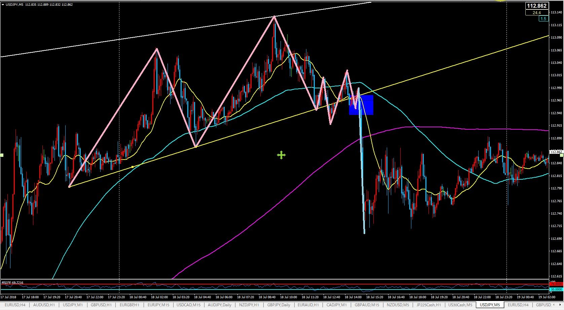The width and height of the screenshot is (564, 310).
Task: Switch to the GBPAUD,M15 chart tab
Action: (367, 305)
